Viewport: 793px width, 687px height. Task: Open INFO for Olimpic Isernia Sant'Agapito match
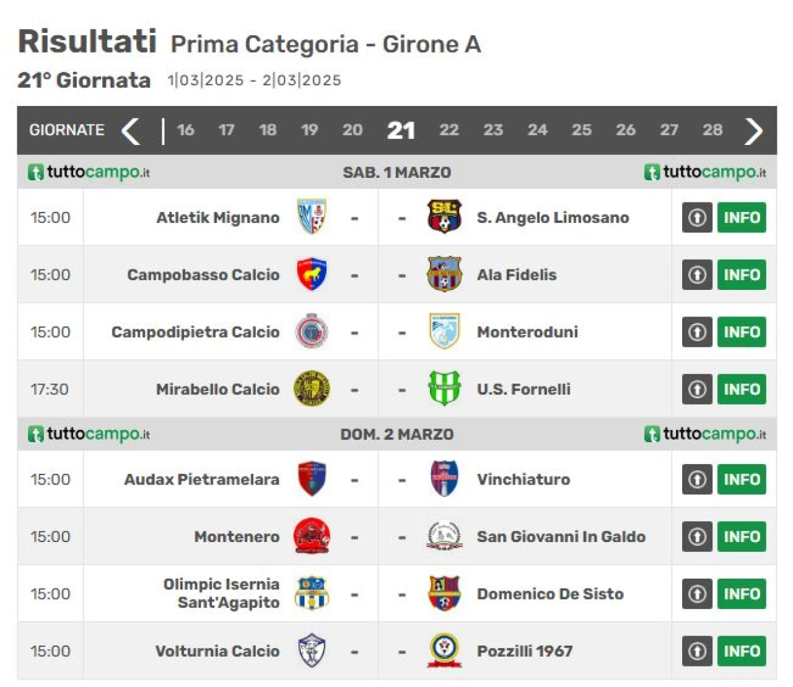[742, 593]
